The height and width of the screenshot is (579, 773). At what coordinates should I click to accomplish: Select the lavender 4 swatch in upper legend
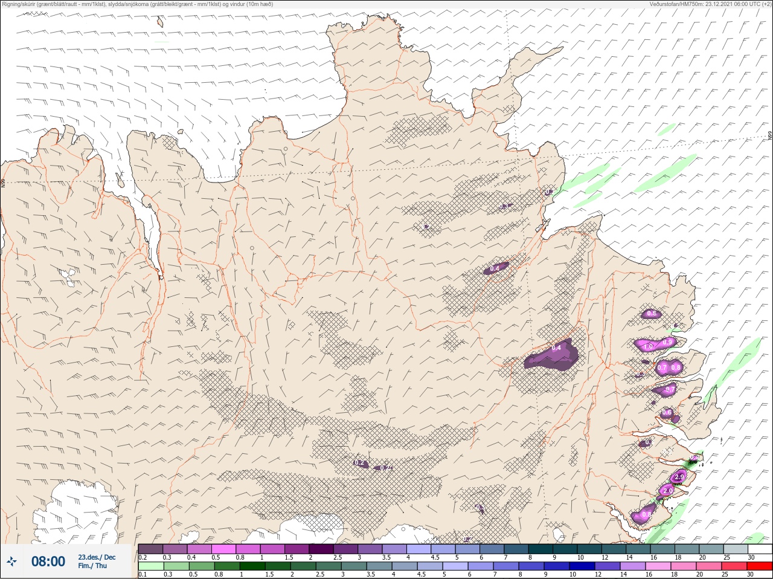click(x=420, y=549)
